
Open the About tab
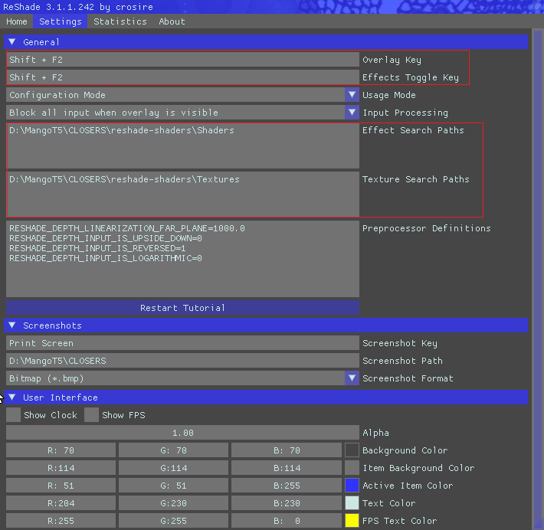pos(172,21)
